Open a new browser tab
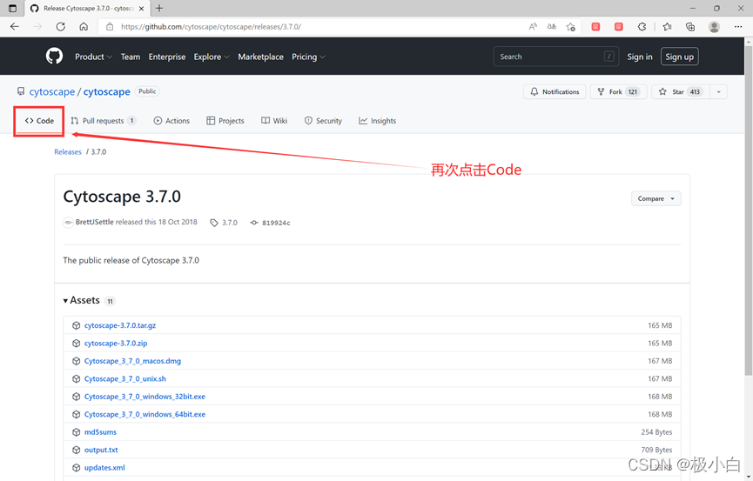Image resolution: width=753 pixels, height=481 pixels. pyautogui.click(x=159, y=8)
